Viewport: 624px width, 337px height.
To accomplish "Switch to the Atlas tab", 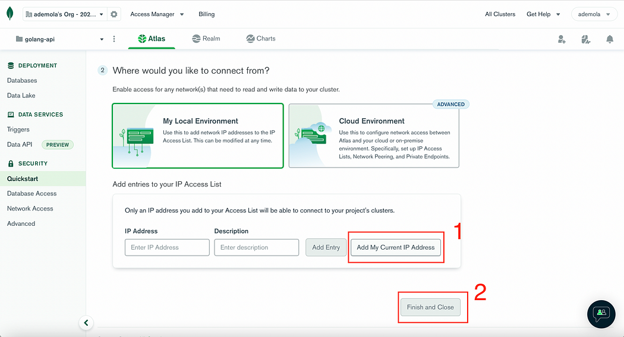I will (152, 39).
